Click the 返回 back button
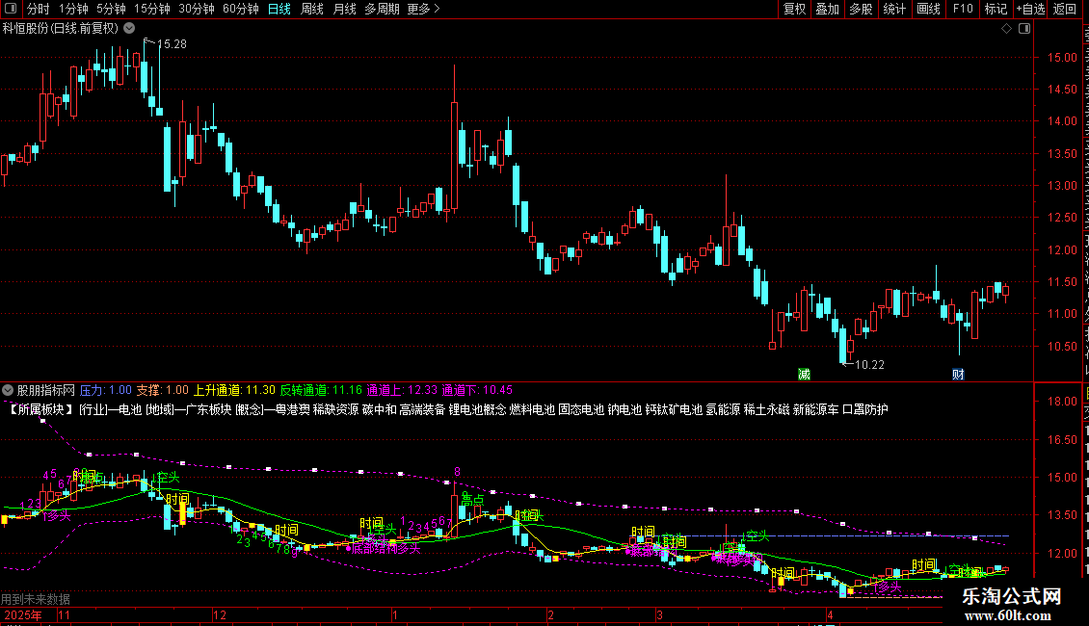 1065,9
